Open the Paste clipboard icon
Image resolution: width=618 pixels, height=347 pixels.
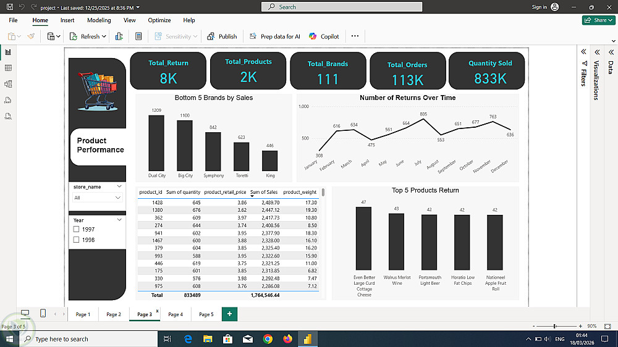coord(11,36)
